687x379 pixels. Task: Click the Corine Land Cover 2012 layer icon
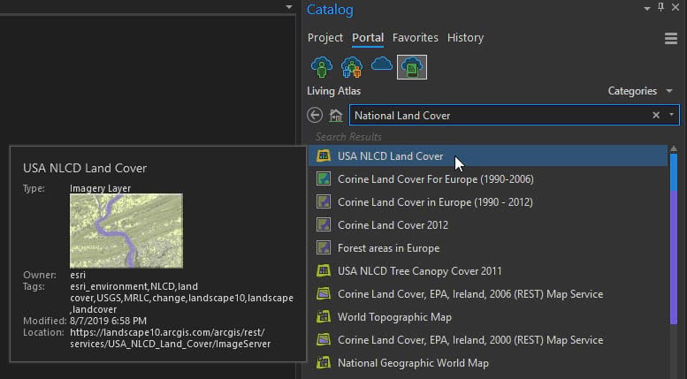(x=324, y=224)
